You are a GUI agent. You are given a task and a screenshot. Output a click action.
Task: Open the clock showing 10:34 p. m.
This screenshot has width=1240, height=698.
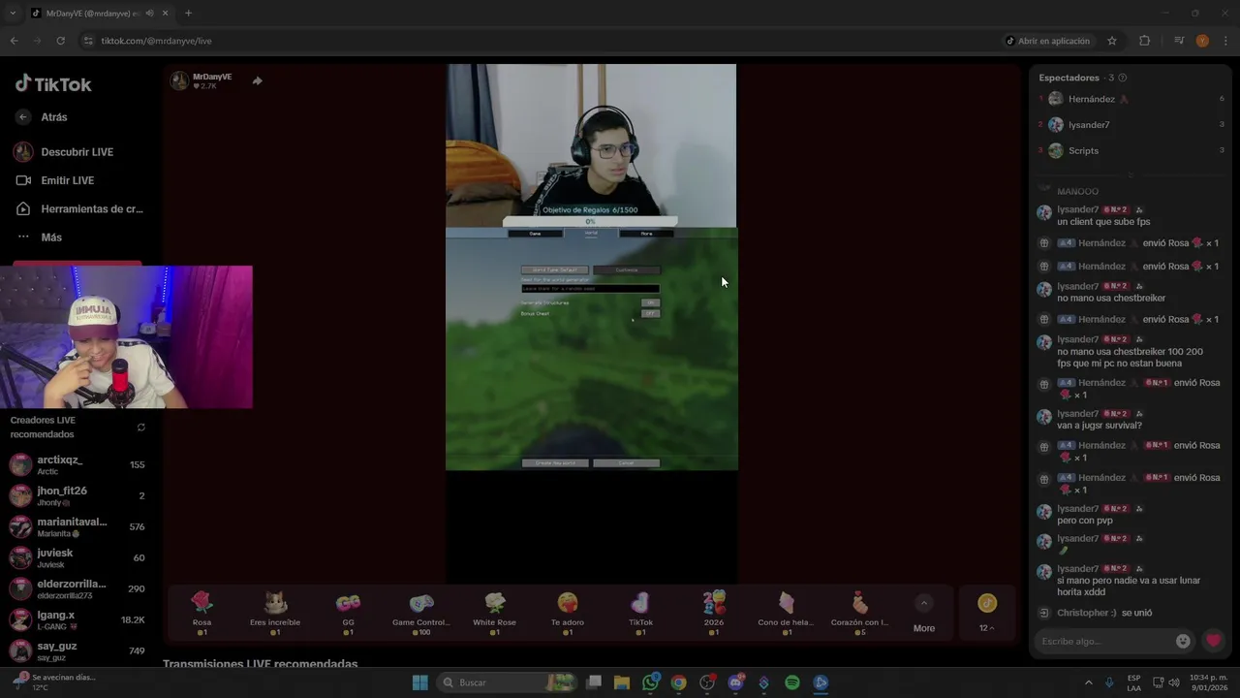1208,682
